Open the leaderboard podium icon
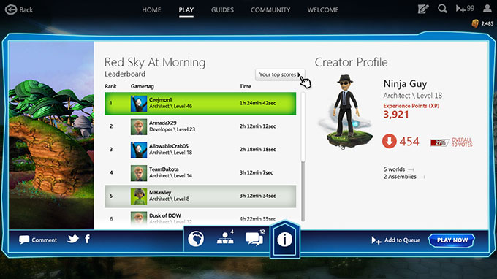This screenshot has width=497, height=279. pyautogui.click(x=225, y=238)
